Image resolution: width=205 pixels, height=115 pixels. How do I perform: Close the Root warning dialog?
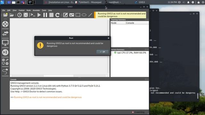point(109,38)
